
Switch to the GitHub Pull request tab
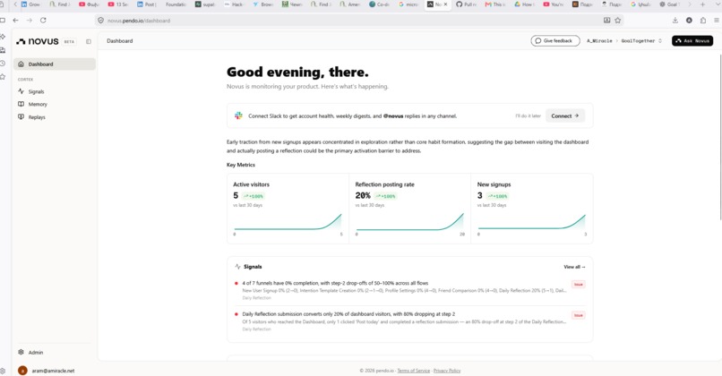tap(467, 4)
